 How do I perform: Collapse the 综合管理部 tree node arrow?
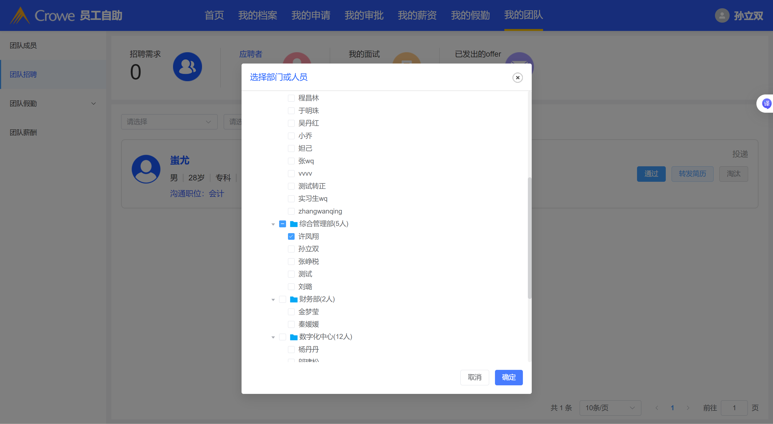point(273,224)
